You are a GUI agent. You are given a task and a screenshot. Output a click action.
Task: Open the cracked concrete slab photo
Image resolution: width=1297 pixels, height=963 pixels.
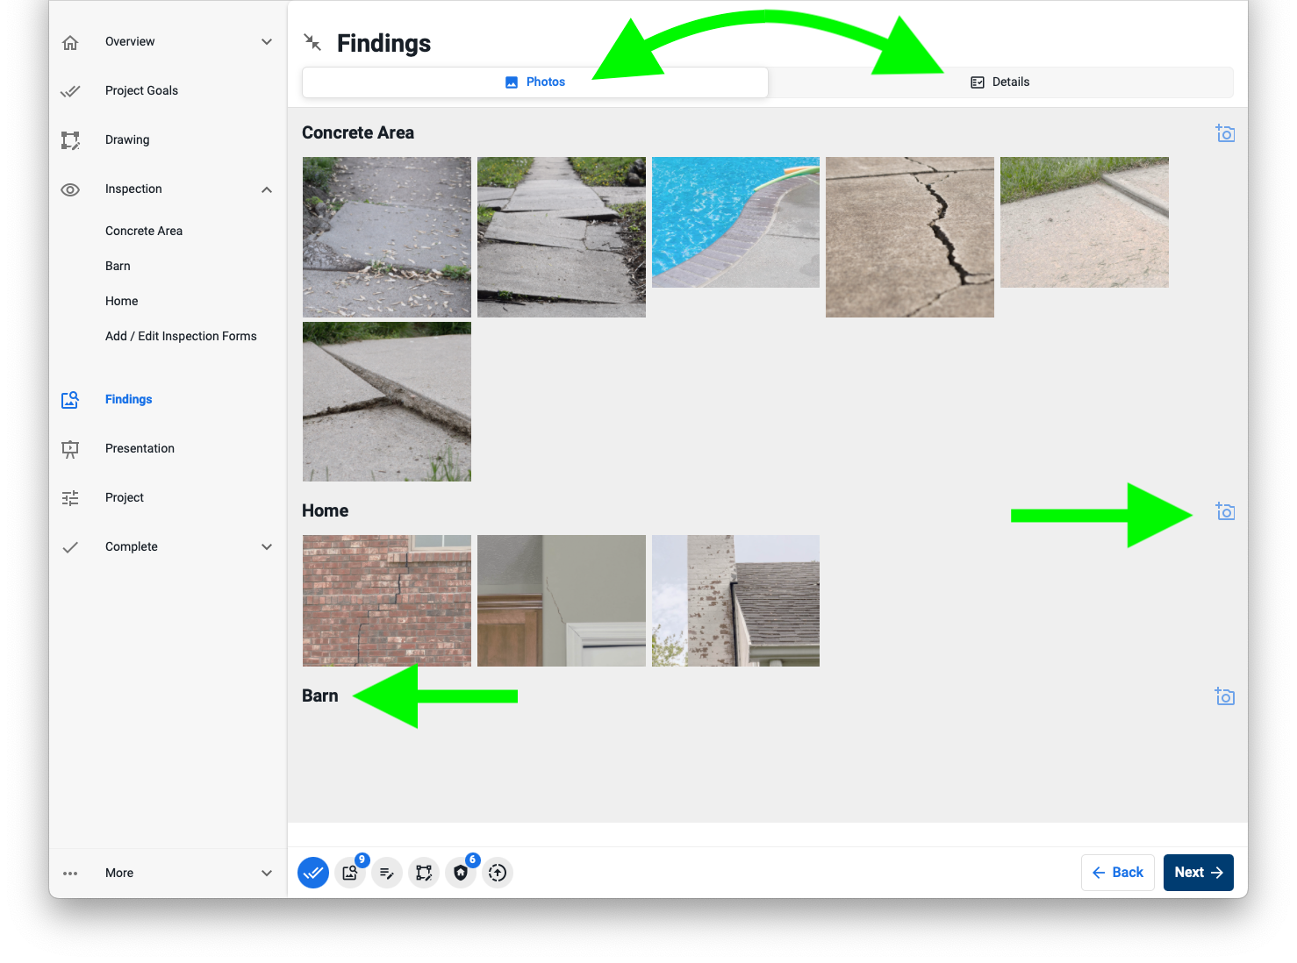coord(910,238)
